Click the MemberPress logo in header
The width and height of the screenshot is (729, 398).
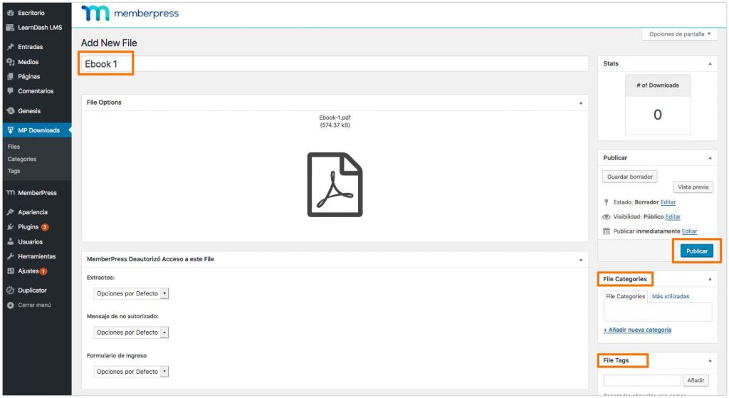(x=130, y=14)
